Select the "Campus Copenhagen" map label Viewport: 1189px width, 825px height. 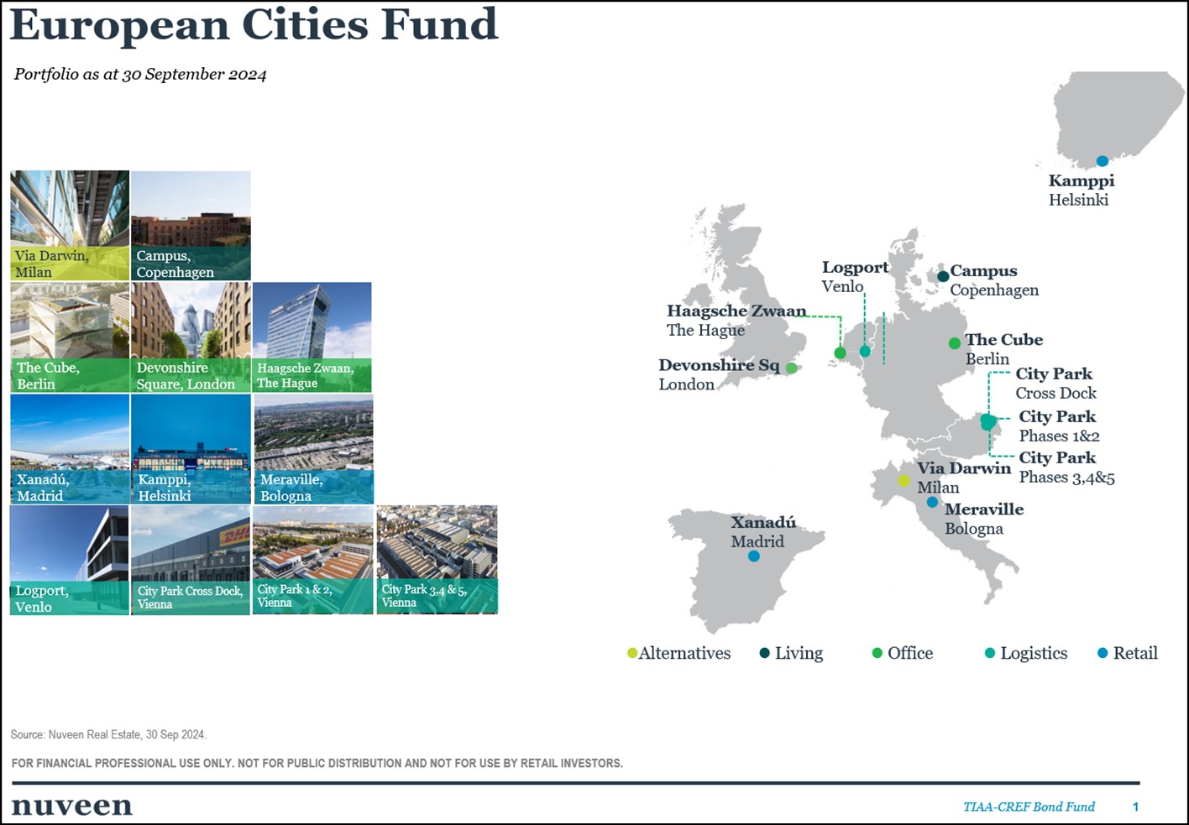tap(994, 280)
